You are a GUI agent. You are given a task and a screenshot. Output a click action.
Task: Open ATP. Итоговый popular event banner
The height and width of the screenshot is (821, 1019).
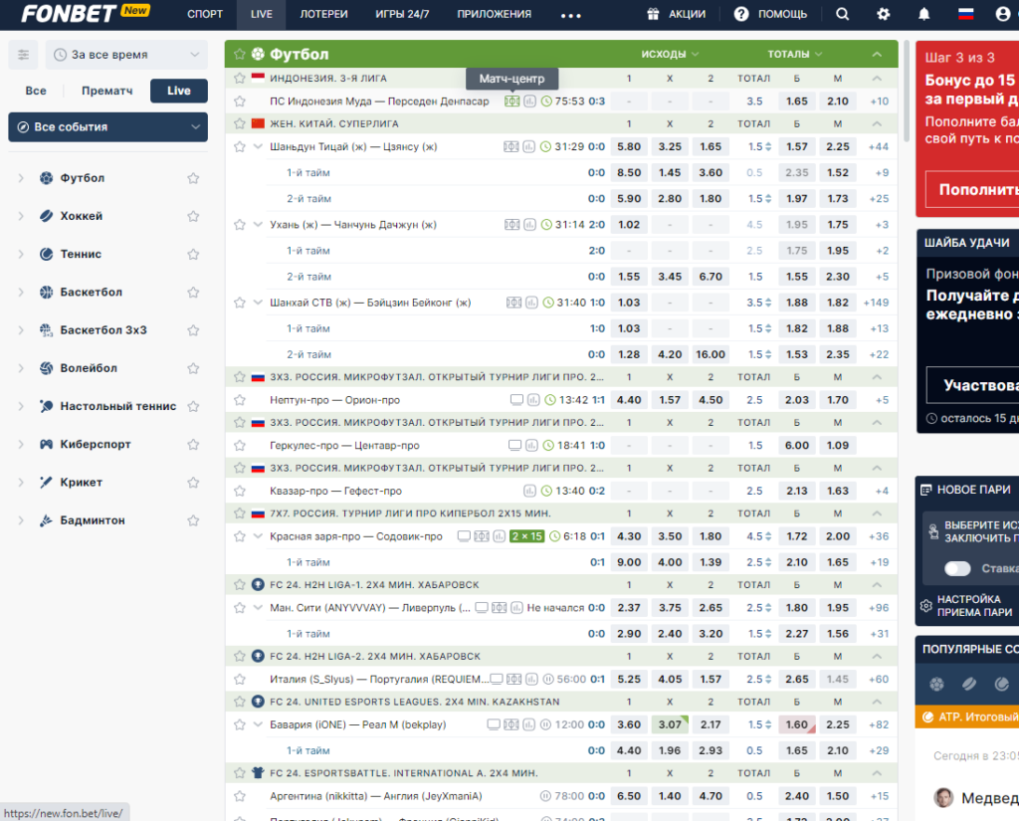click(x=967, y=717)
